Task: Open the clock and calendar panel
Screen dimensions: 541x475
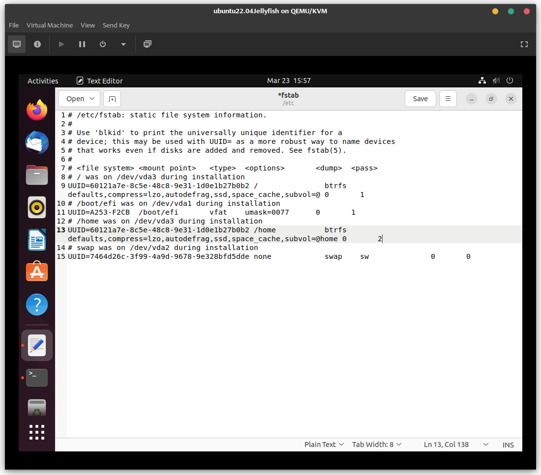Action: click(x=289, y=81)
